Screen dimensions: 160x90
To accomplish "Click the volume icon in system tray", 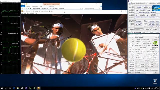I will pos(147,88).
